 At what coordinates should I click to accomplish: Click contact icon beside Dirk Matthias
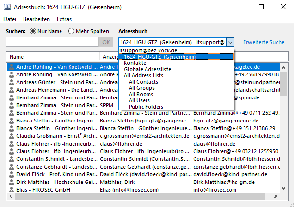click(12, 181)
